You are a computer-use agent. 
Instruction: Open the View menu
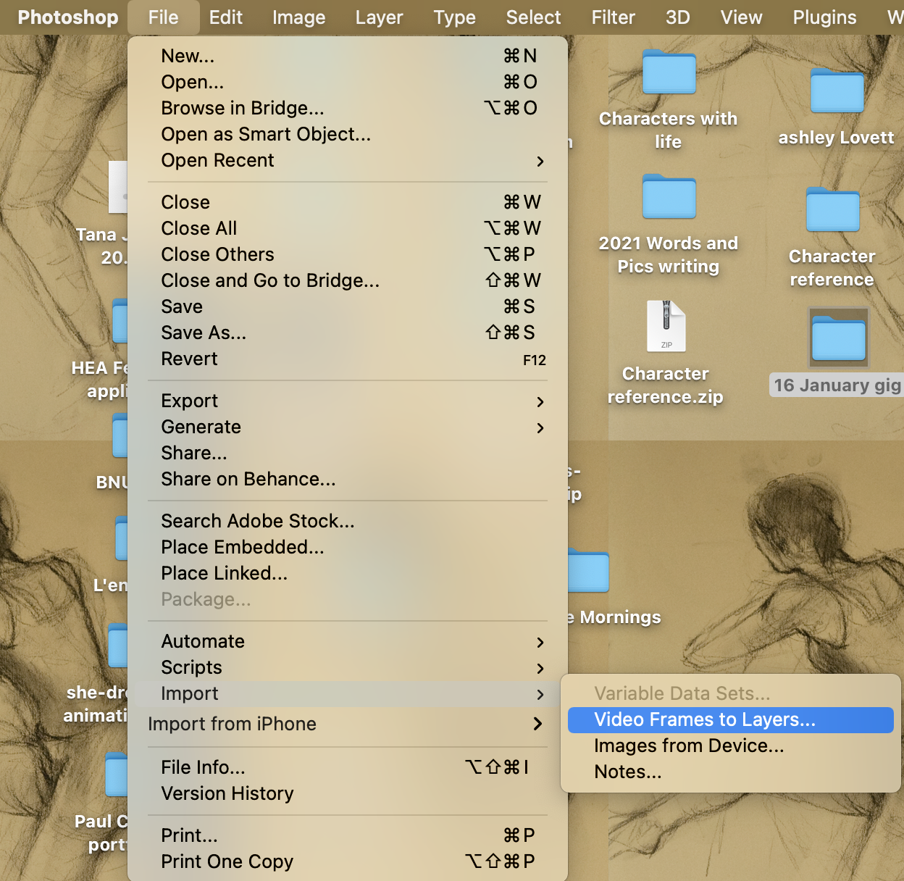click(x=741, y=17)
